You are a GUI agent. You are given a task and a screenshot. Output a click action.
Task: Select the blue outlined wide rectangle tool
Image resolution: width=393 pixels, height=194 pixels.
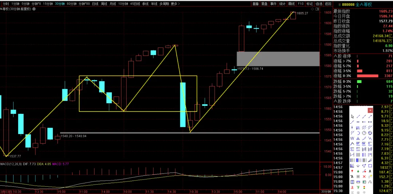click(358, 182)
